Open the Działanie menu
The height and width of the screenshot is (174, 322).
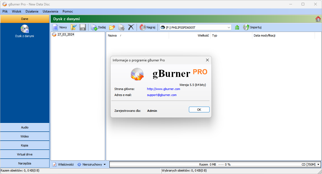coord(32,11)
